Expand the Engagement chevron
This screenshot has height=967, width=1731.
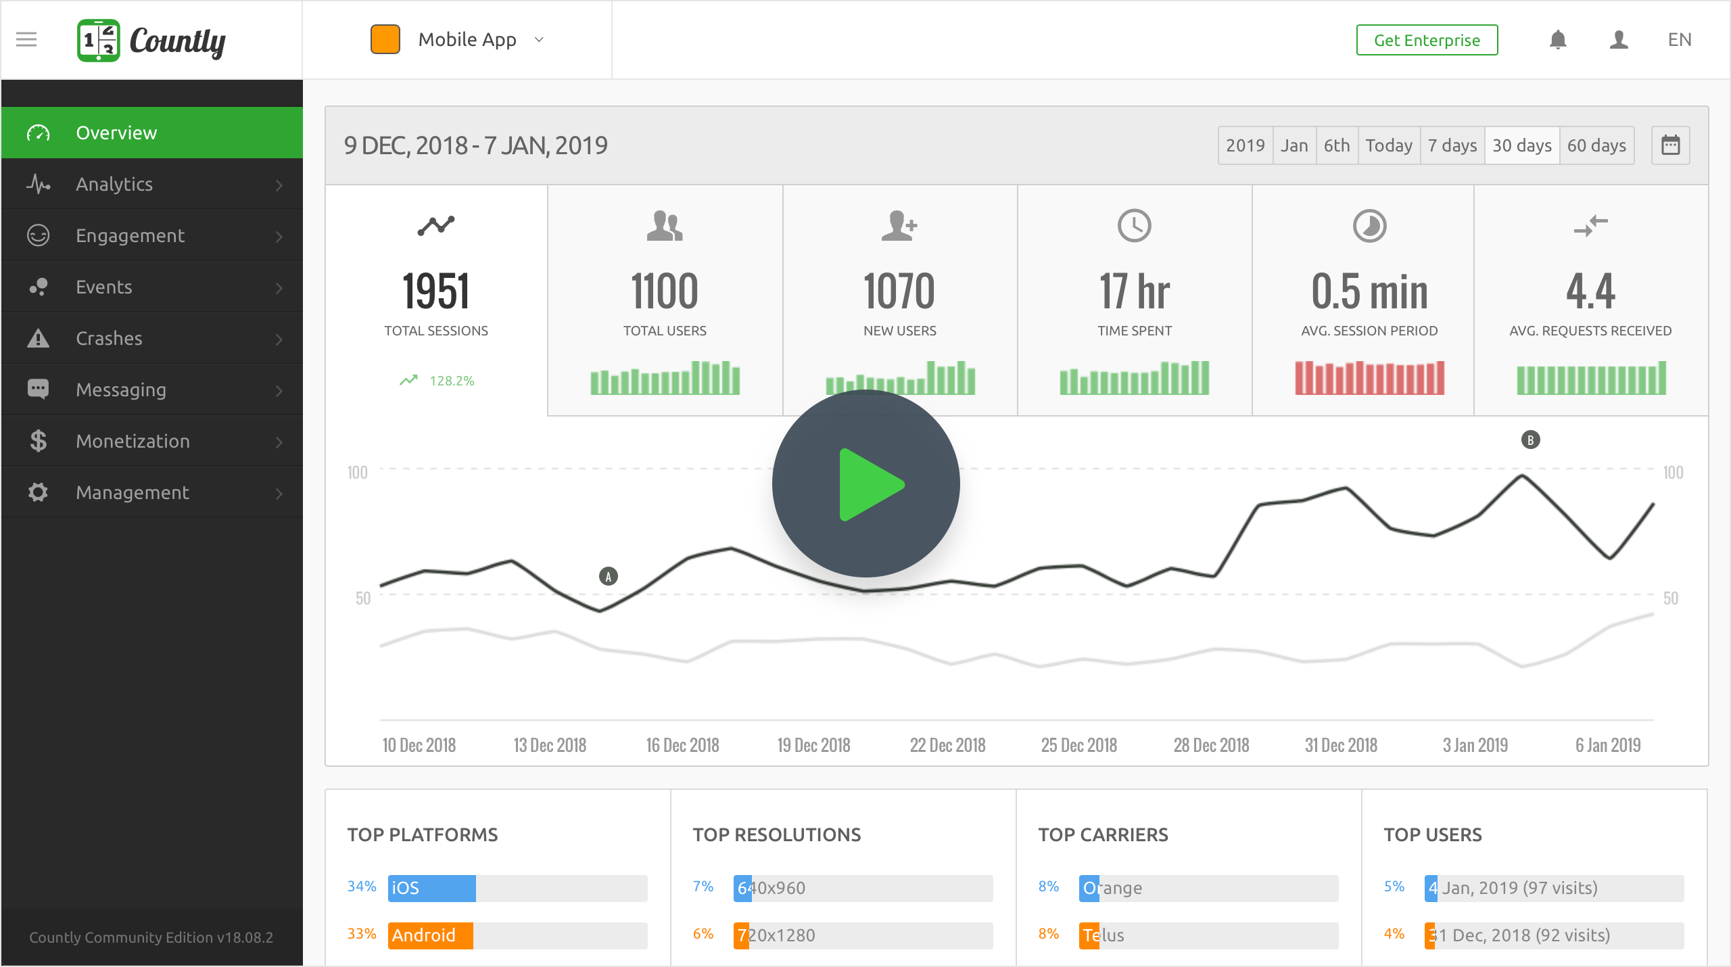[x=279, y=236]
